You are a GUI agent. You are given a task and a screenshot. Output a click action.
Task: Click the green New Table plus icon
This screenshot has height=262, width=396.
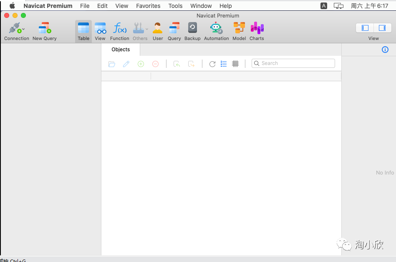[141, 64]
